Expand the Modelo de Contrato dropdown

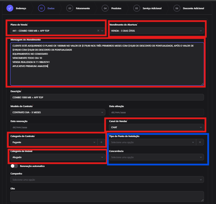pyautogui.click(x=58, y=112)
